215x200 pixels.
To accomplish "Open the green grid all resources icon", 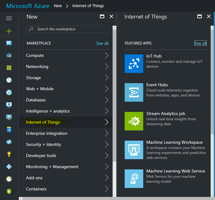I will coord(9,68).
